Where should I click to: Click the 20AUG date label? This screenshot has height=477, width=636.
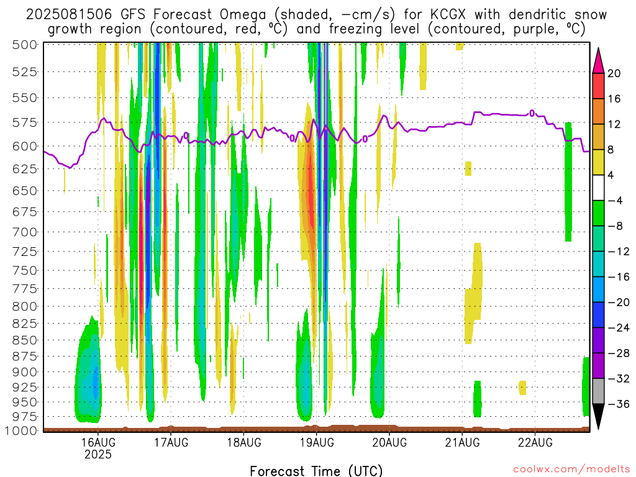point(389,442)
